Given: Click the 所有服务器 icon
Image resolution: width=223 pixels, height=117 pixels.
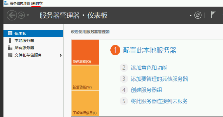Looking at the screenshot, I should [10, 48].
